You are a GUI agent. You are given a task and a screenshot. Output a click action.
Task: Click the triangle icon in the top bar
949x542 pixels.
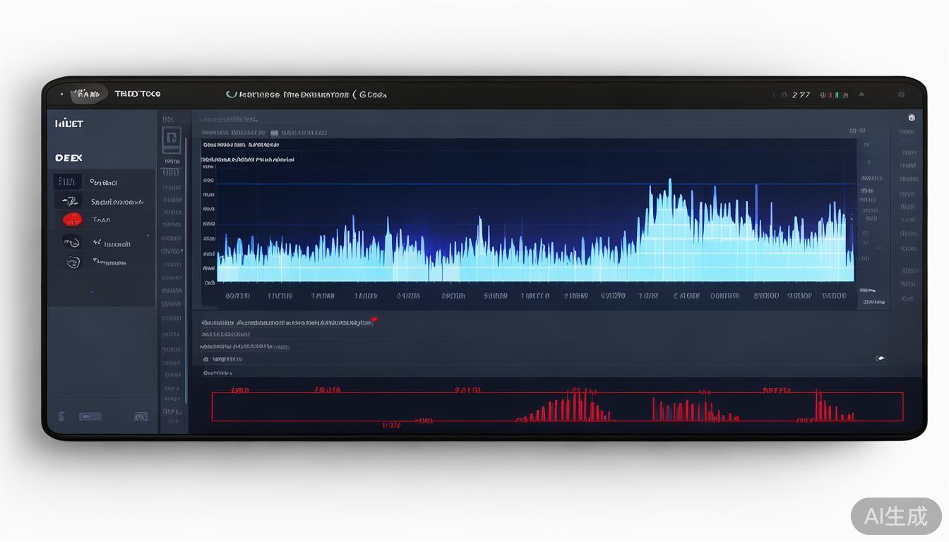click(861, 95)
